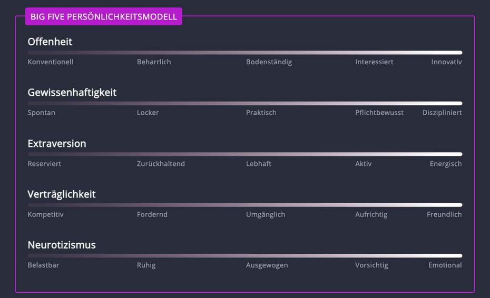
Task: Click the Gewissenhaftigkeit slider bar
Action: (x=245, y=103)
